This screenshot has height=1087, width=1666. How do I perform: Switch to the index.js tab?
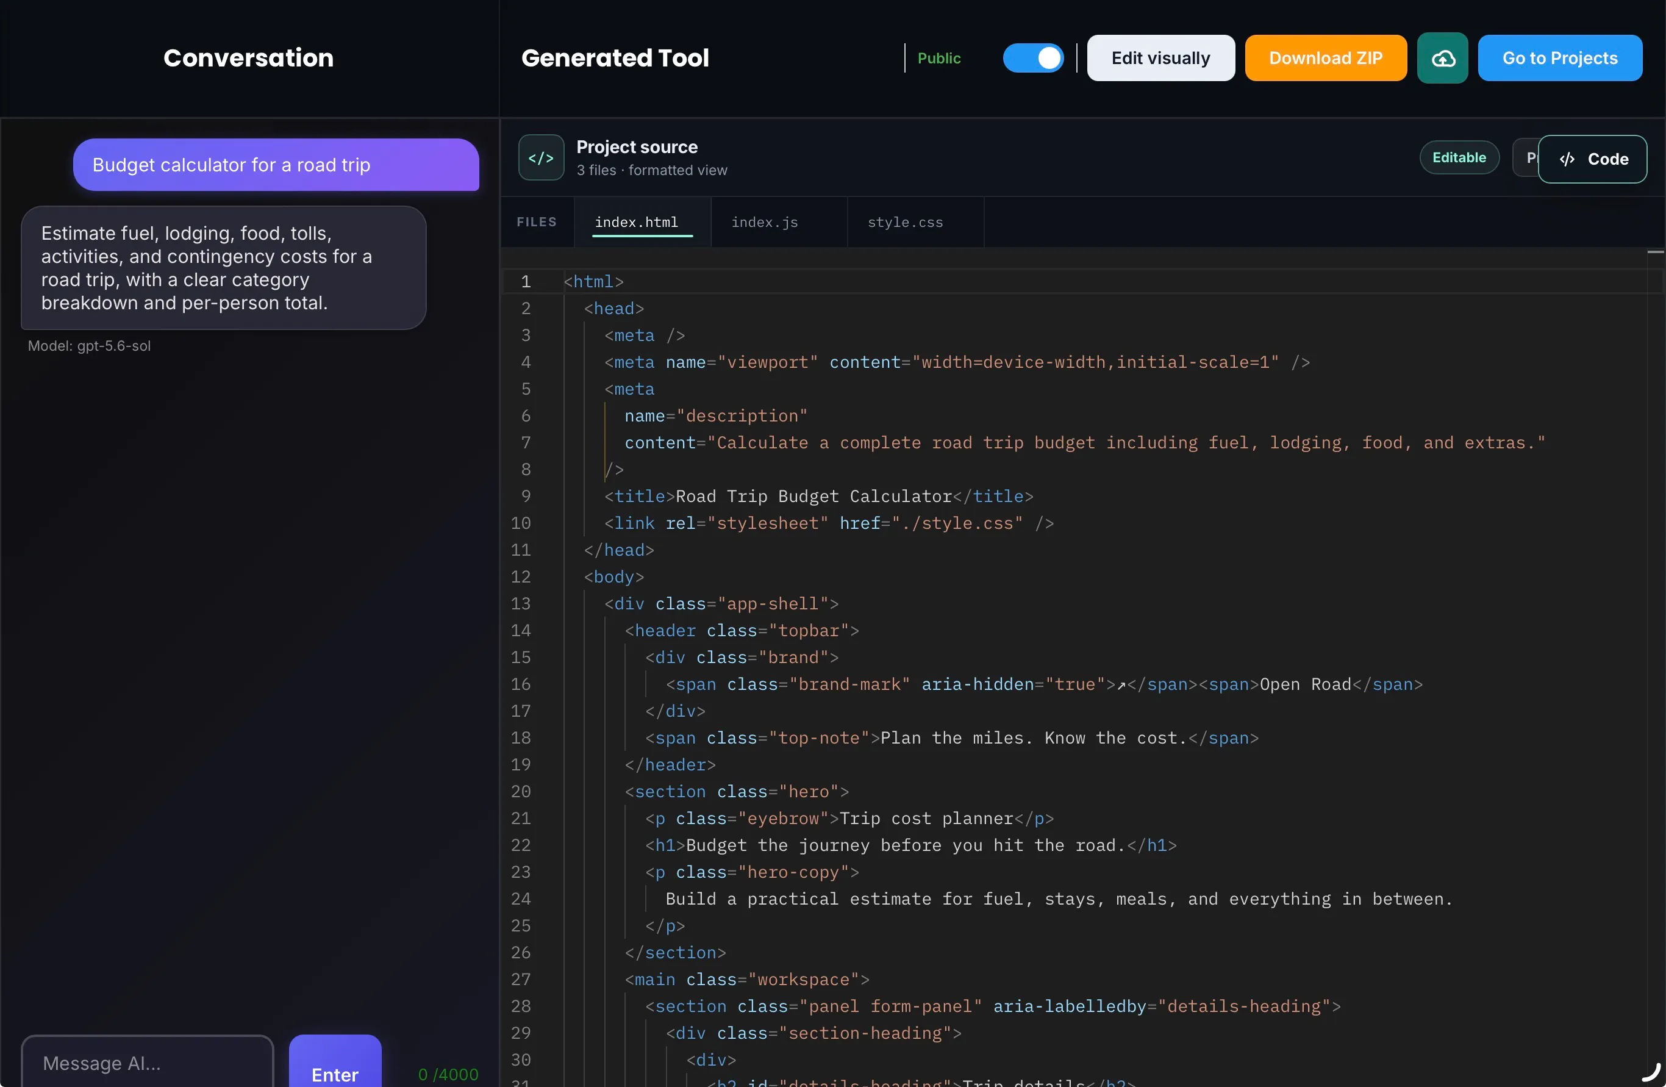[778, 222]
